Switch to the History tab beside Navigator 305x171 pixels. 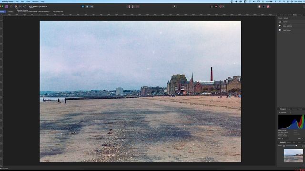289,142
